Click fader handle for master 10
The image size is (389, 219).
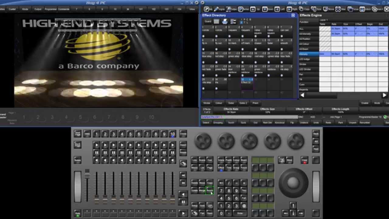[172, 200]
